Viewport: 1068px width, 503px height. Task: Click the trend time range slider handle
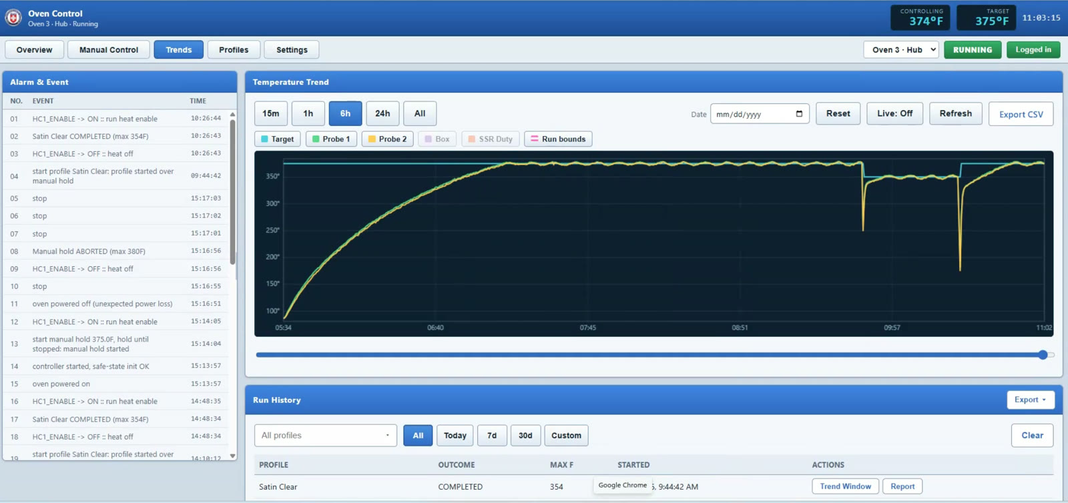(x=1043, y=355)
